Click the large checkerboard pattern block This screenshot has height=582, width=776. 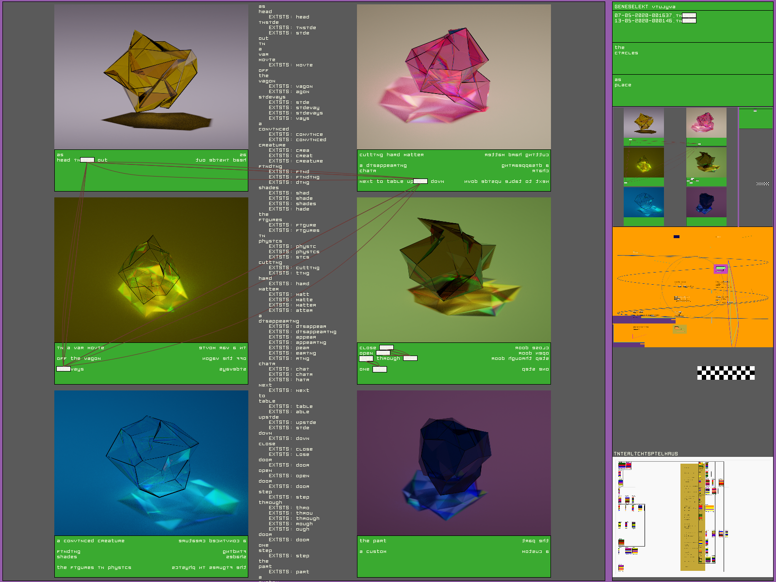(726, 372)
